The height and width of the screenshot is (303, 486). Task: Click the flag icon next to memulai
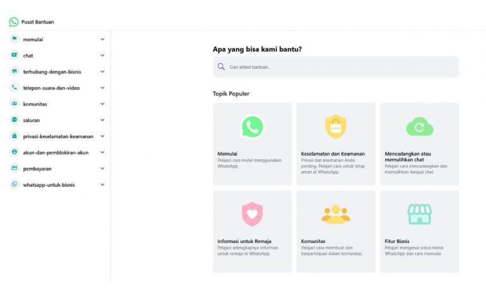click(15, 39)
